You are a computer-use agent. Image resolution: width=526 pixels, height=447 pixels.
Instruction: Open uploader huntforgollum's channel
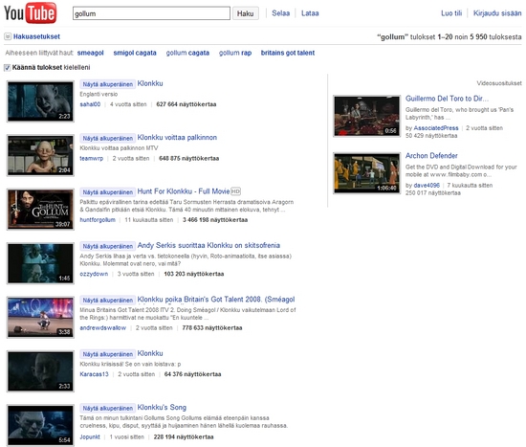98,220
